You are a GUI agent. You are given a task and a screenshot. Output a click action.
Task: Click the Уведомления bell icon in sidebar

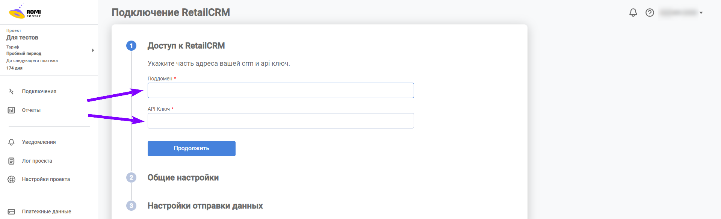point(11,142)
